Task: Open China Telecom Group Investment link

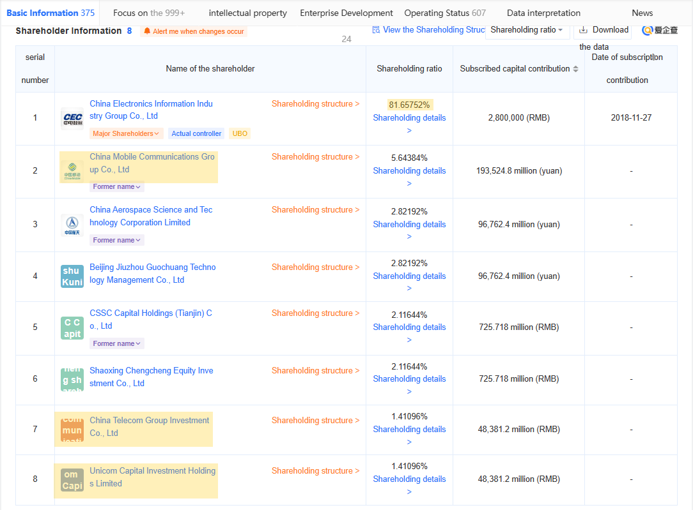Action: [x=150, y=426]
